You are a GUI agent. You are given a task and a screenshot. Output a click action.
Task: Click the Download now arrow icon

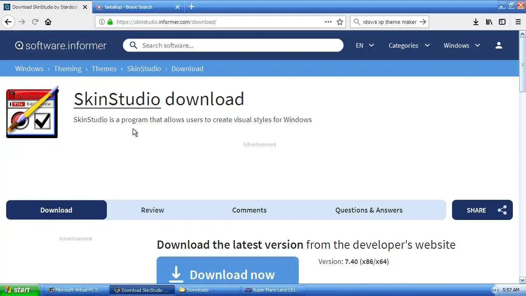(x=176, y=274)
